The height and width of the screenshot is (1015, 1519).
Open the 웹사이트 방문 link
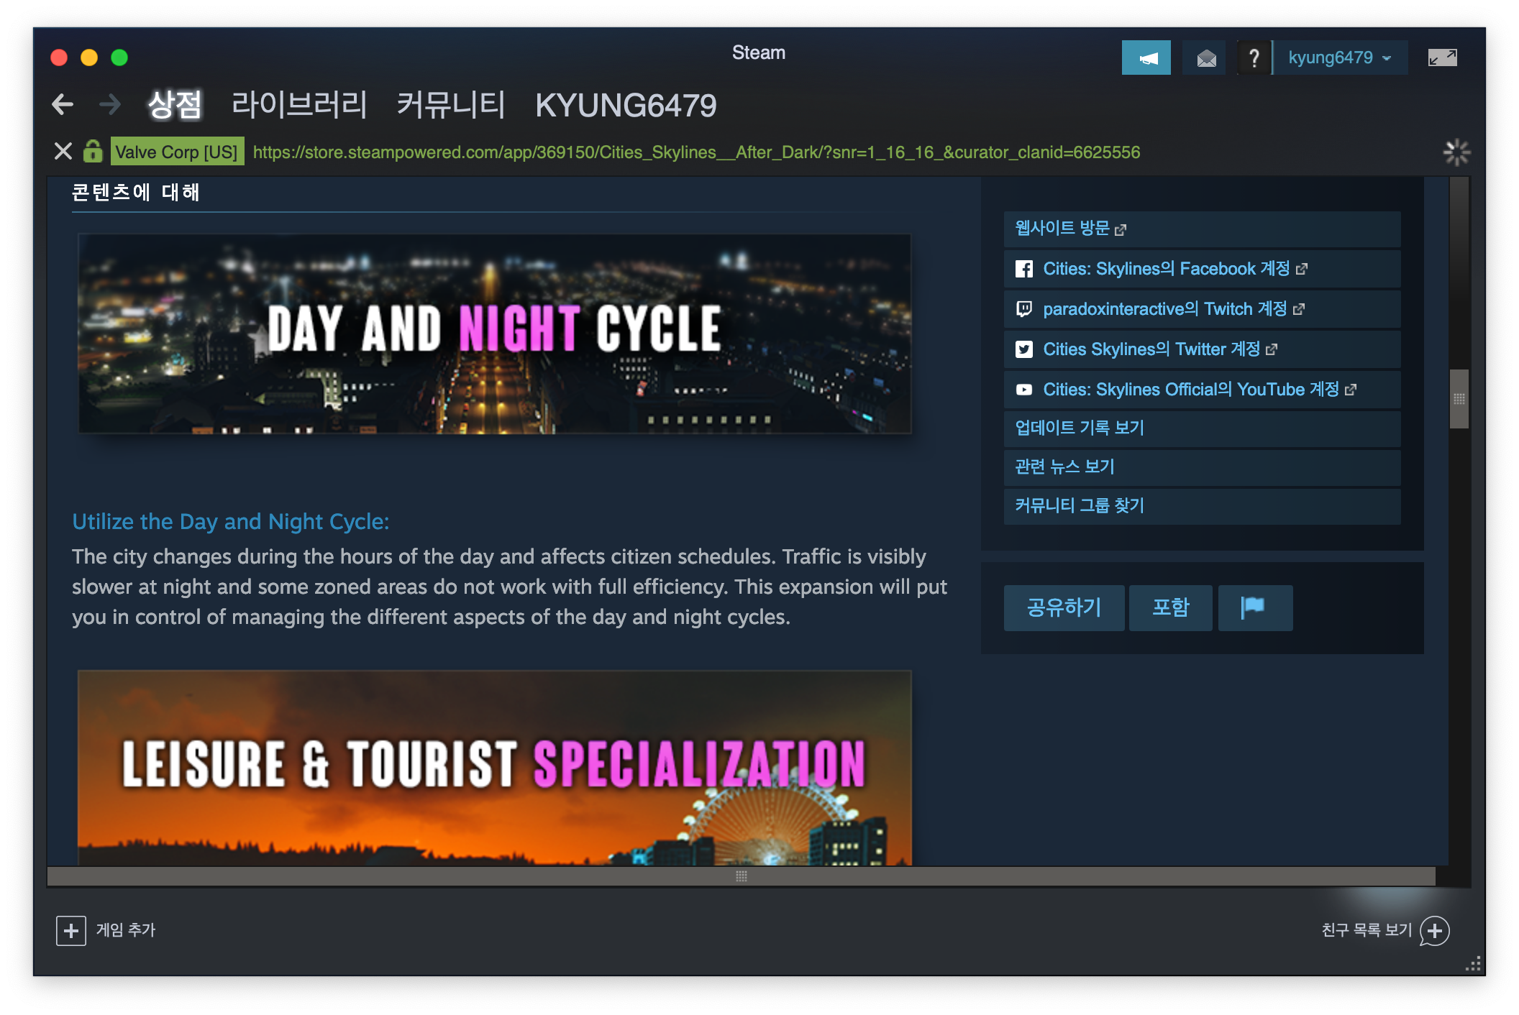click(x=1202, y=229)
